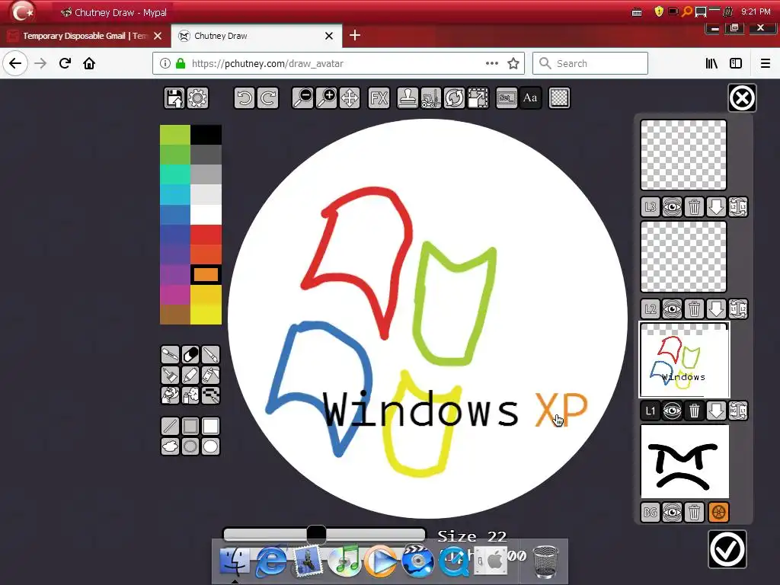Click the rotate arrows icon
Viewport: 780px width, 585px height.
click(454, 98)
